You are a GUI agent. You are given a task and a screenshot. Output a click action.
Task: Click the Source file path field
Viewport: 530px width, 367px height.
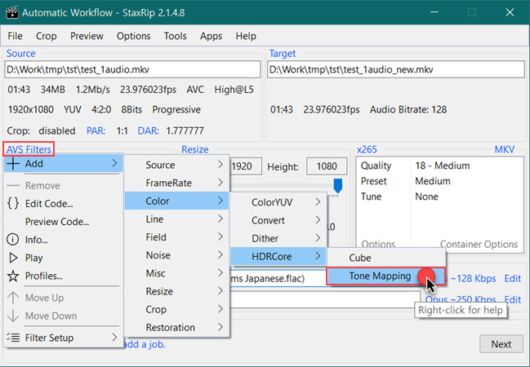pos(132,69)
